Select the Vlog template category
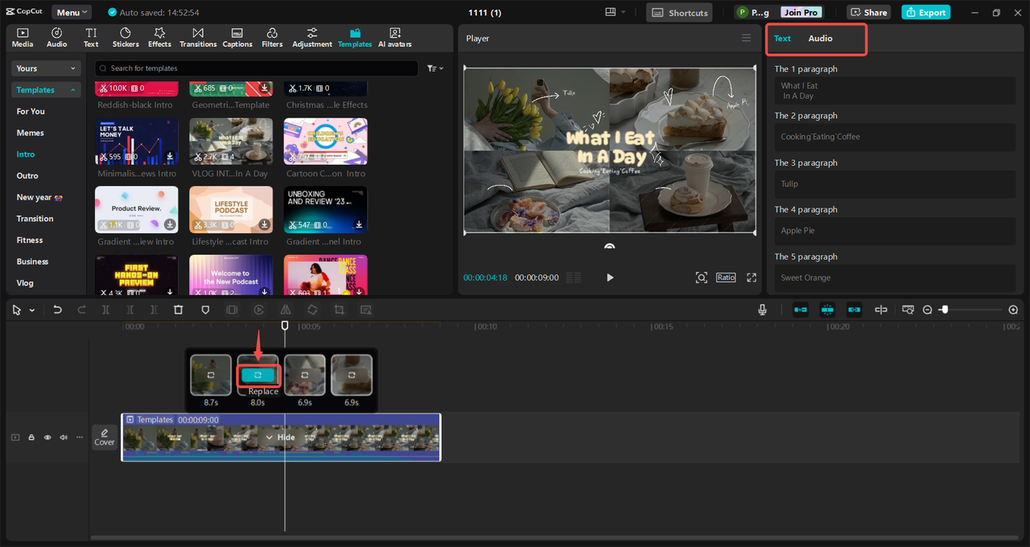1030x547 pixels. (25, 283)
